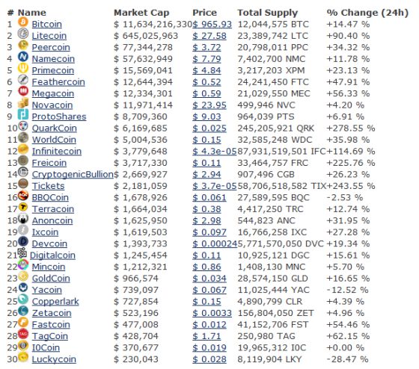Image resolution: width=419 pixels, height=369 pixels.
Task: Click the % Change (24h) column header
Action: pyautogui.click(x=367, y=13)
